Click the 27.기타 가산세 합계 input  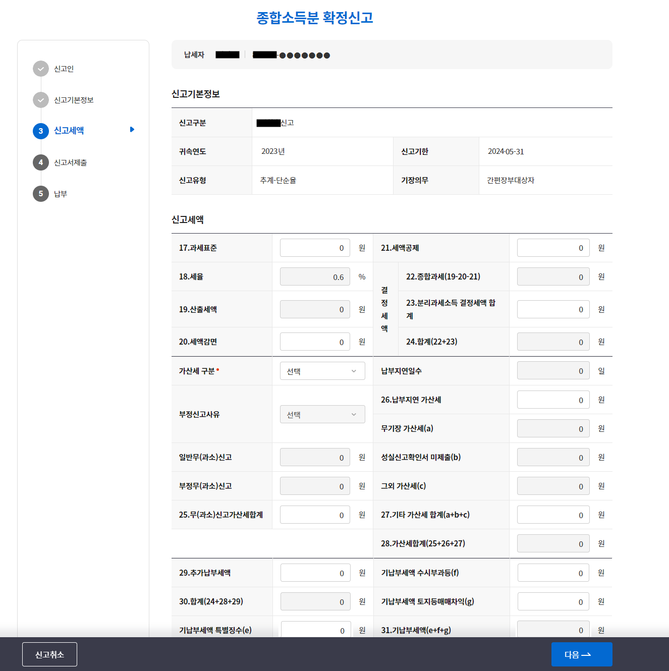coord(553,515)
